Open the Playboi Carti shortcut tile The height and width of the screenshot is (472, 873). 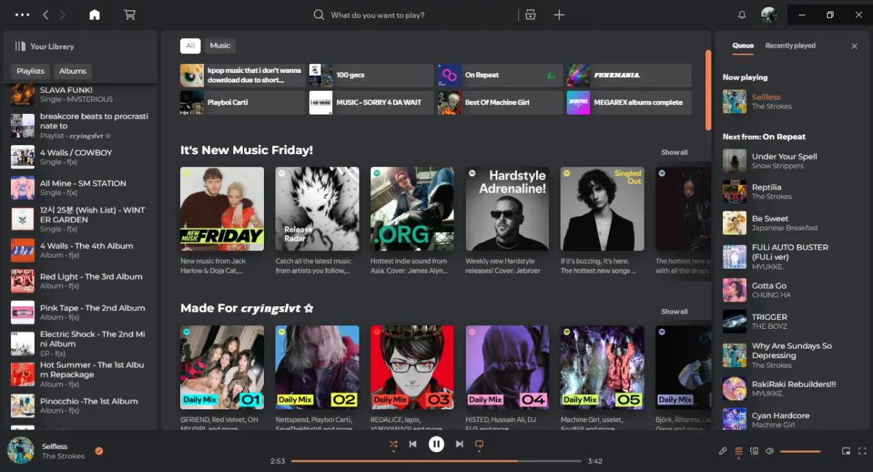click(242, 102)
